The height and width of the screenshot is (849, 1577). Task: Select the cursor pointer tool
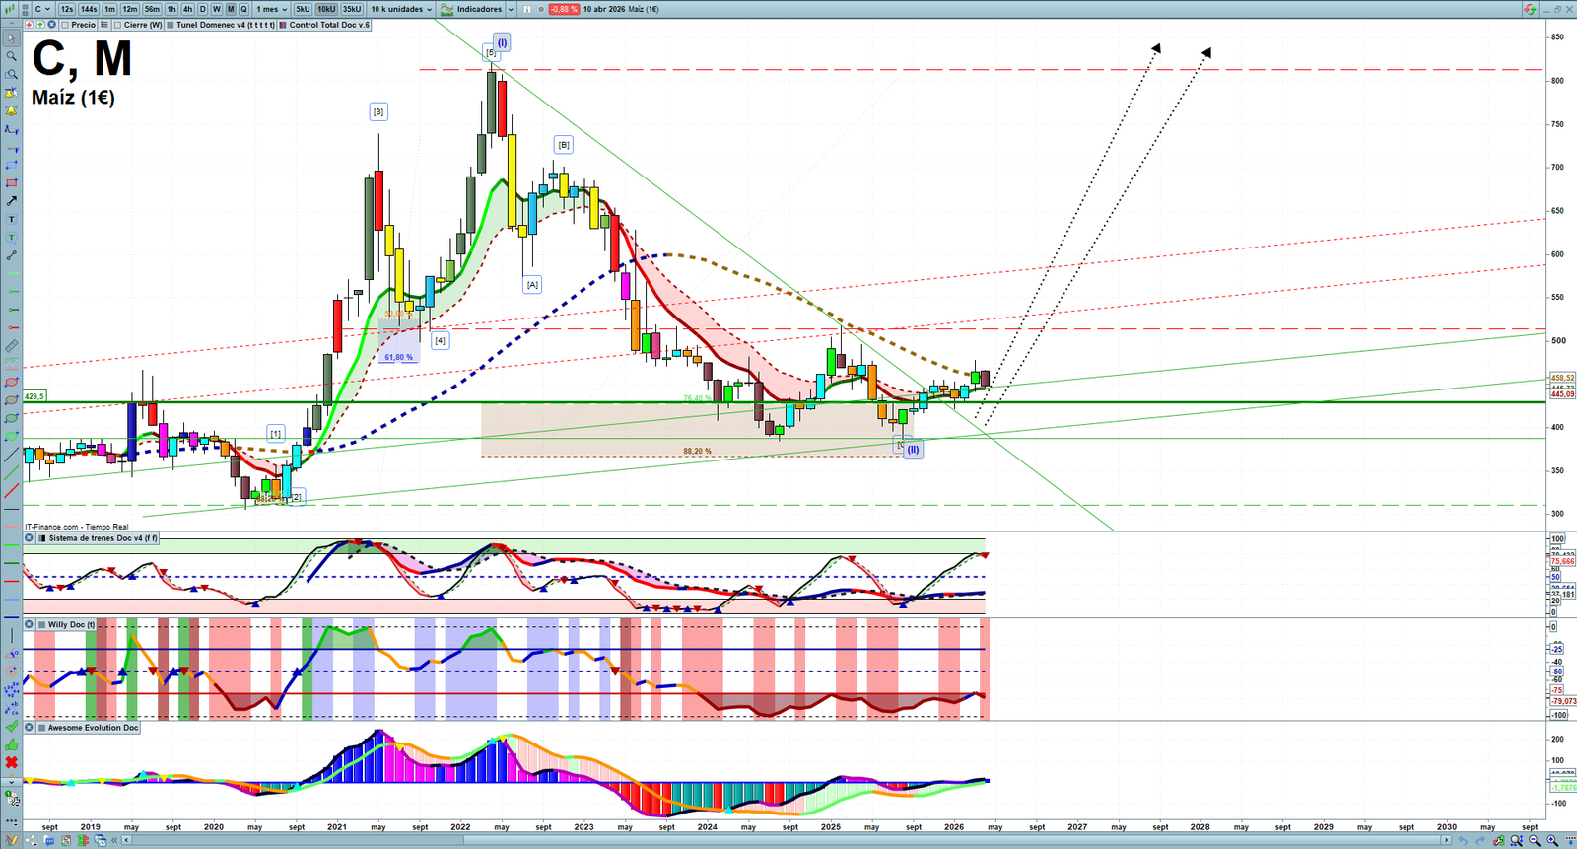click(x=11, y=38)
